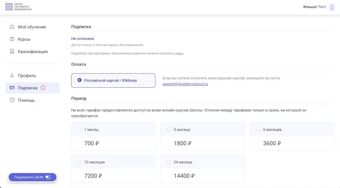Viewport: 340px width, 188px height.
Task: Click the red warning icon on Подписка
Action: 43,88
